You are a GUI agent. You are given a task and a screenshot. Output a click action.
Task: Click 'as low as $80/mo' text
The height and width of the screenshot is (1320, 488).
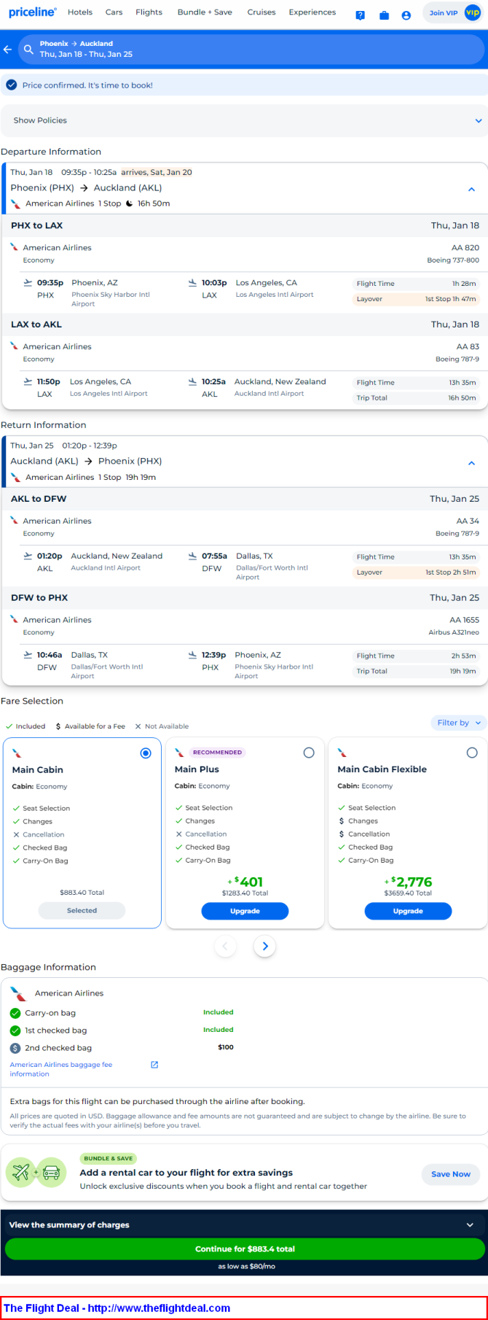pos(246,1266)
